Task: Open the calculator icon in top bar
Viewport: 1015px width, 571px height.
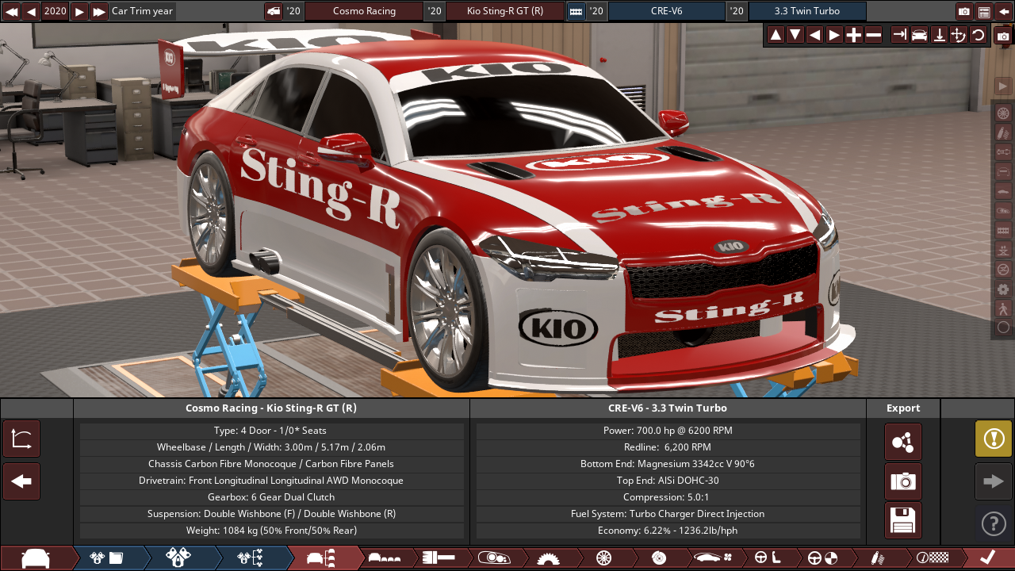Action: pyautogui.click(x=984, y=11)
